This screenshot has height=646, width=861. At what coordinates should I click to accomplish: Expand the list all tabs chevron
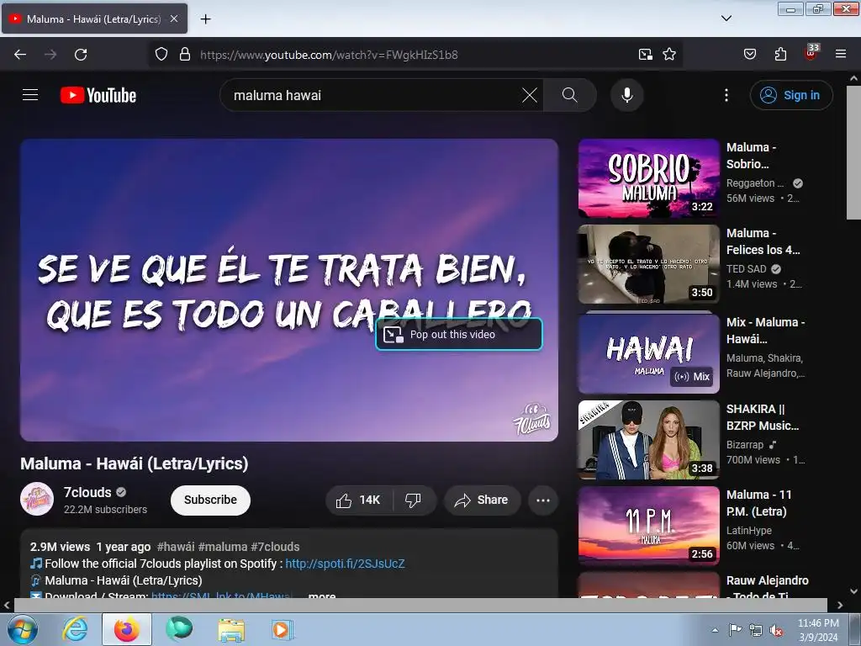coord(726,19)
